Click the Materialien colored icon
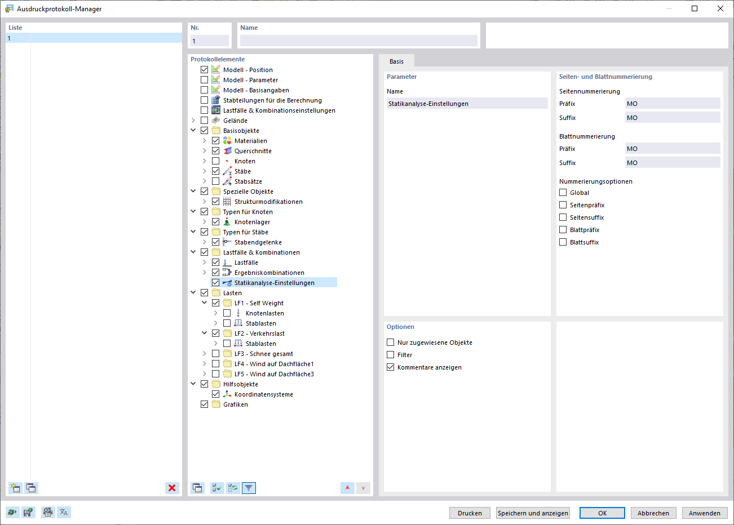 [x=227, y=141]
